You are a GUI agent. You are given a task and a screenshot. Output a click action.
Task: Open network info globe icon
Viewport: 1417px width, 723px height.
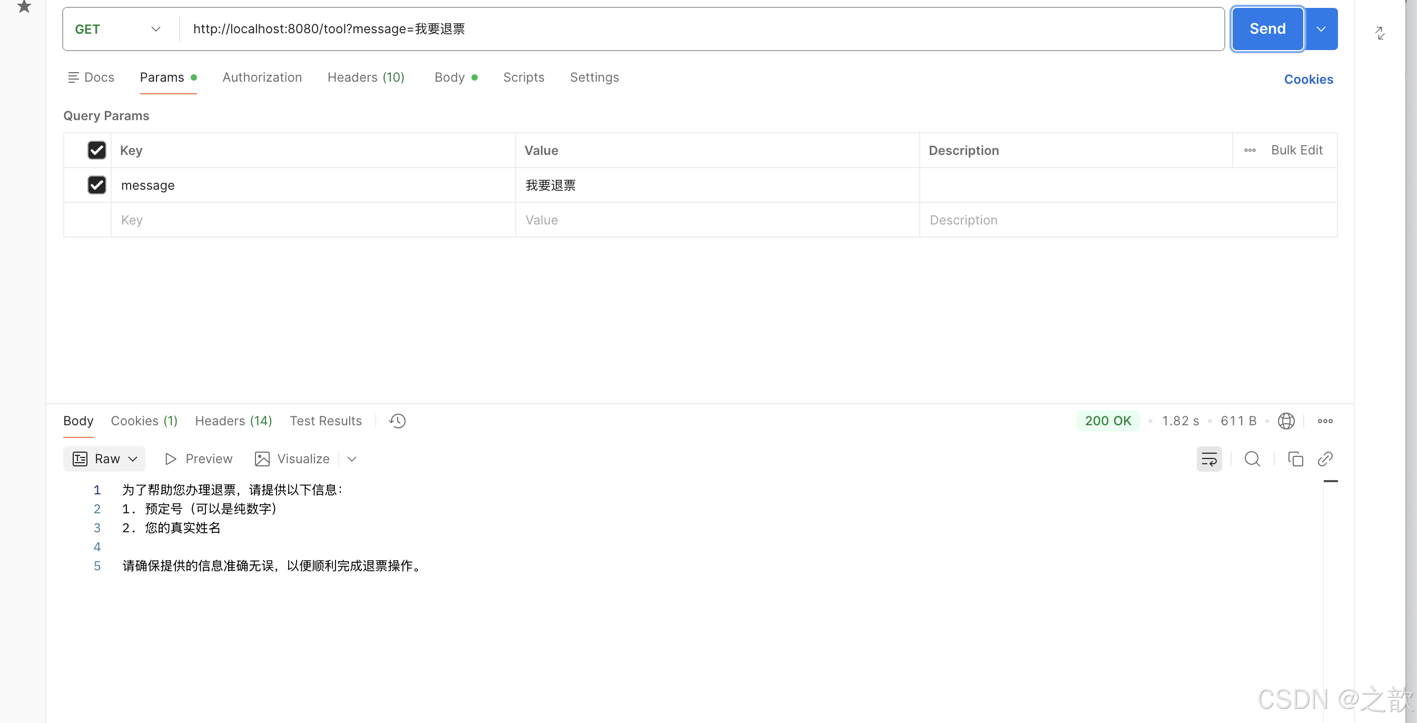[1285, 421]
